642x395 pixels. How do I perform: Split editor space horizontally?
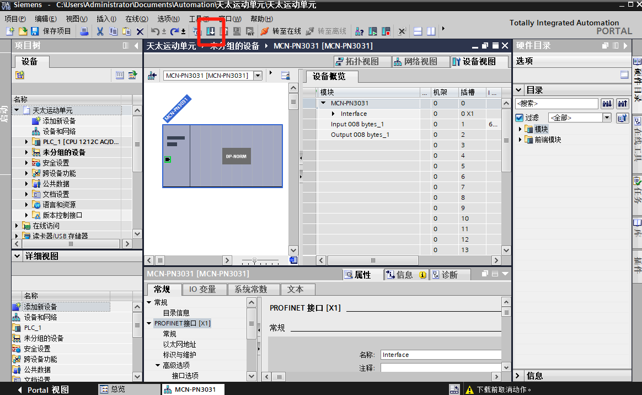point(418,31)
